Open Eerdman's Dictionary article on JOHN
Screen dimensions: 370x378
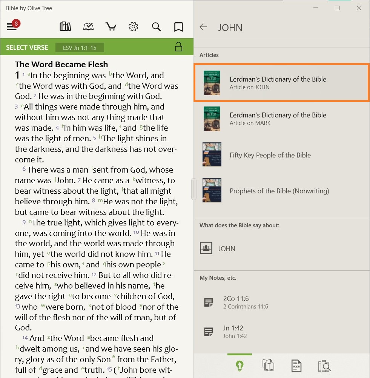click(282, 83)
